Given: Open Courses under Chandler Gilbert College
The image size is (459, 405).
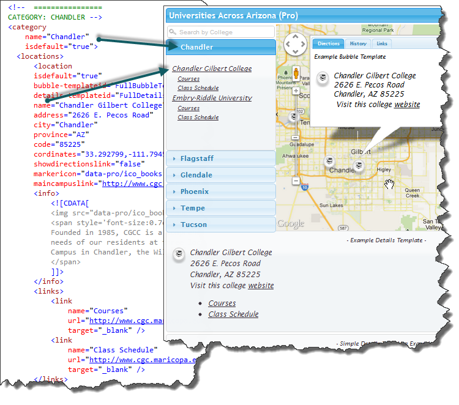Looking at the screenshot, I should pos(188,79).
